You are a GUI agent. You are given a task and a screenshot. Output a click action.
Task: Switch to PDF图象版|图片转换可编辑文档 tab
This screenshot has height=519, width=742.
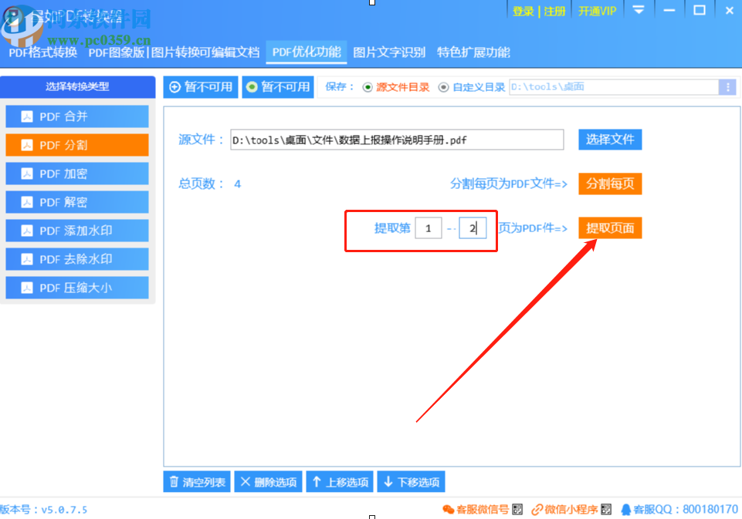(x=174, y=52)
